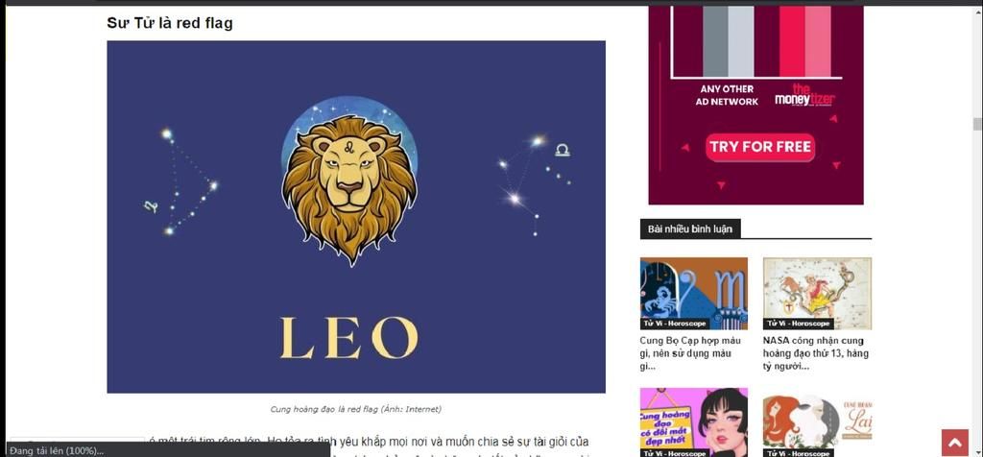Click the 'ANY OTHER AD NETWORK' bar label
This screenshot has width=983, height=457.
coord(728,95)
